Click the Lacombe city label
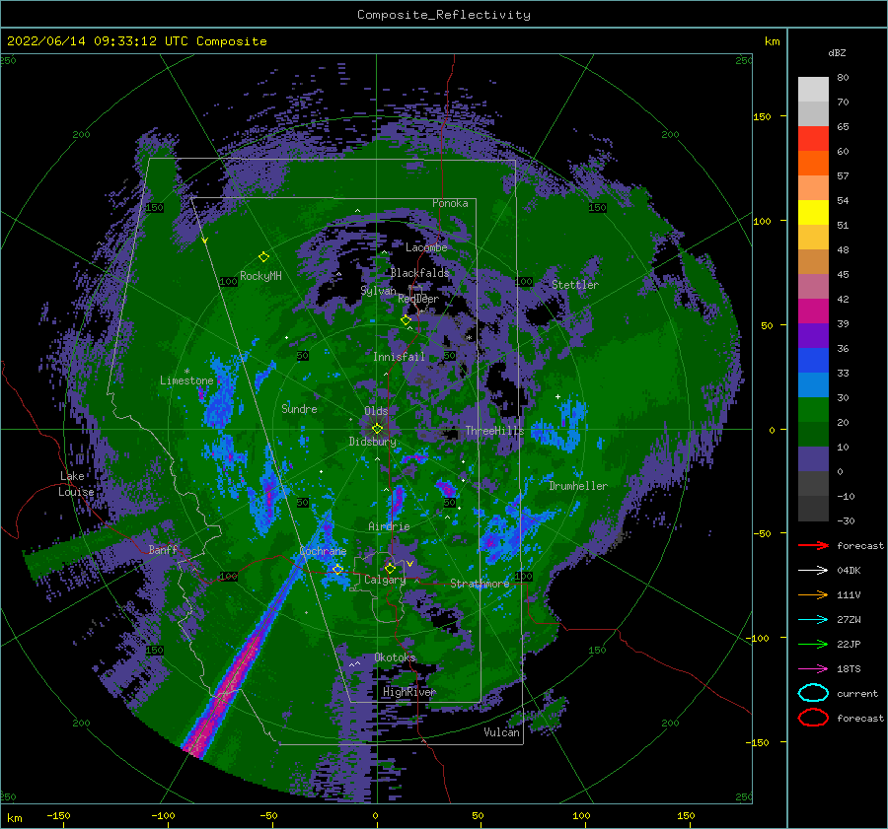The height and width of the screenshot is (829, 888). (x=426, y=247)
